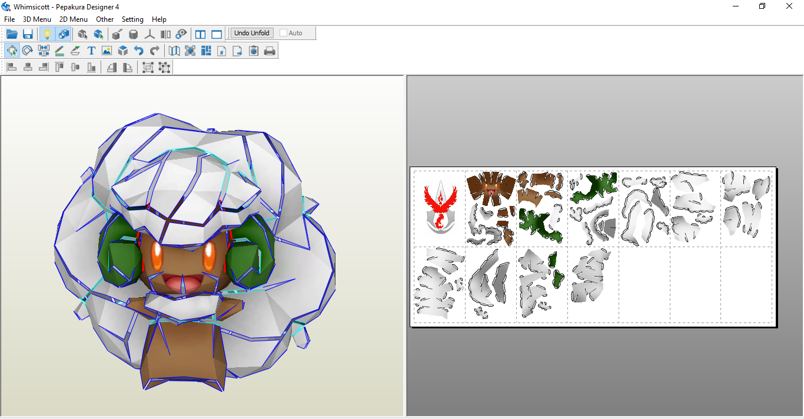Click the blue Undo arrow
The image size is (804, 419).
pyautogui.click(x=139, y=51)
